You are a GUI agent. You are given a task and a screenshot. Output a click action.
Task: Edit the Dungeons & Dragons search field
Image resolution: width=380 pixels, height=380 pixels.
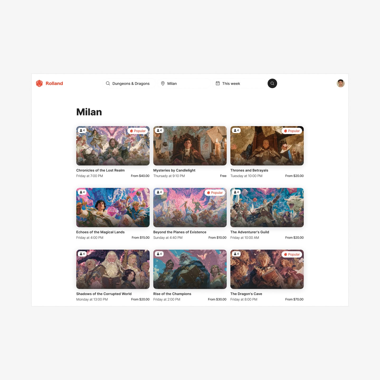pos(129,83)
